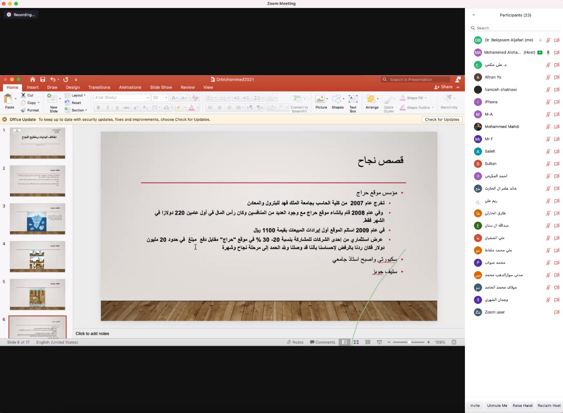563x413 pixels.
Task: Toggle the Comments pane in status bar
Action: 322,342
